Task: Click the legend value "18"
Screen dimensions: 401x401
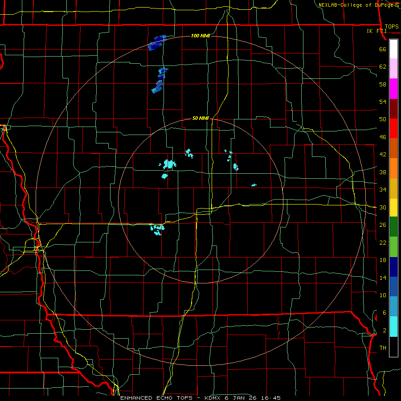Action: (383, 260)
